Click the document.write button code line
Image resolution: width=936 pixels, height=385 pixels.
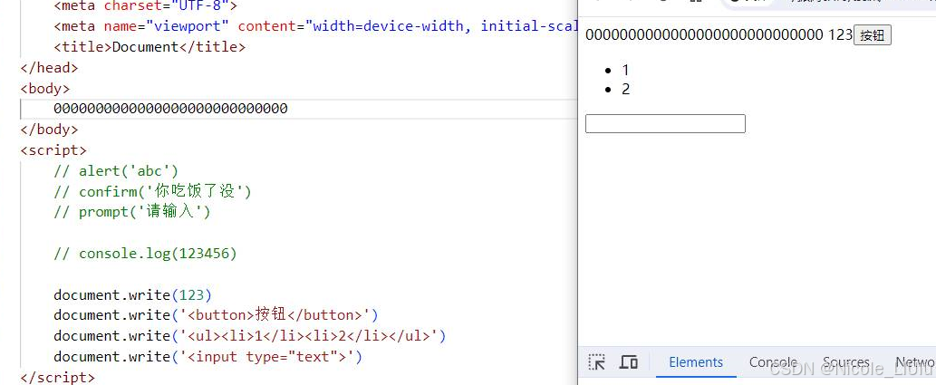pos(216,315)
